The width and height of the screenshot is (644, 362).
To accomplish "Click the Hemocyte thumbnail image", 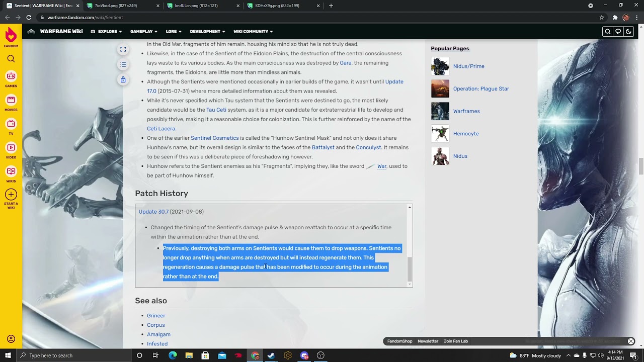I will click(x=440, y=134).
